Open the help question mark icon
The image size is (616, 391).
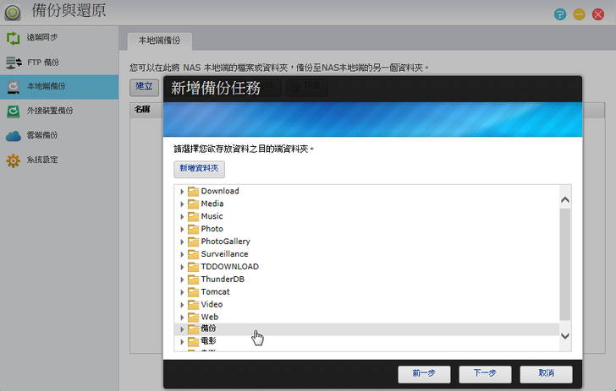(x=560, y=14)
